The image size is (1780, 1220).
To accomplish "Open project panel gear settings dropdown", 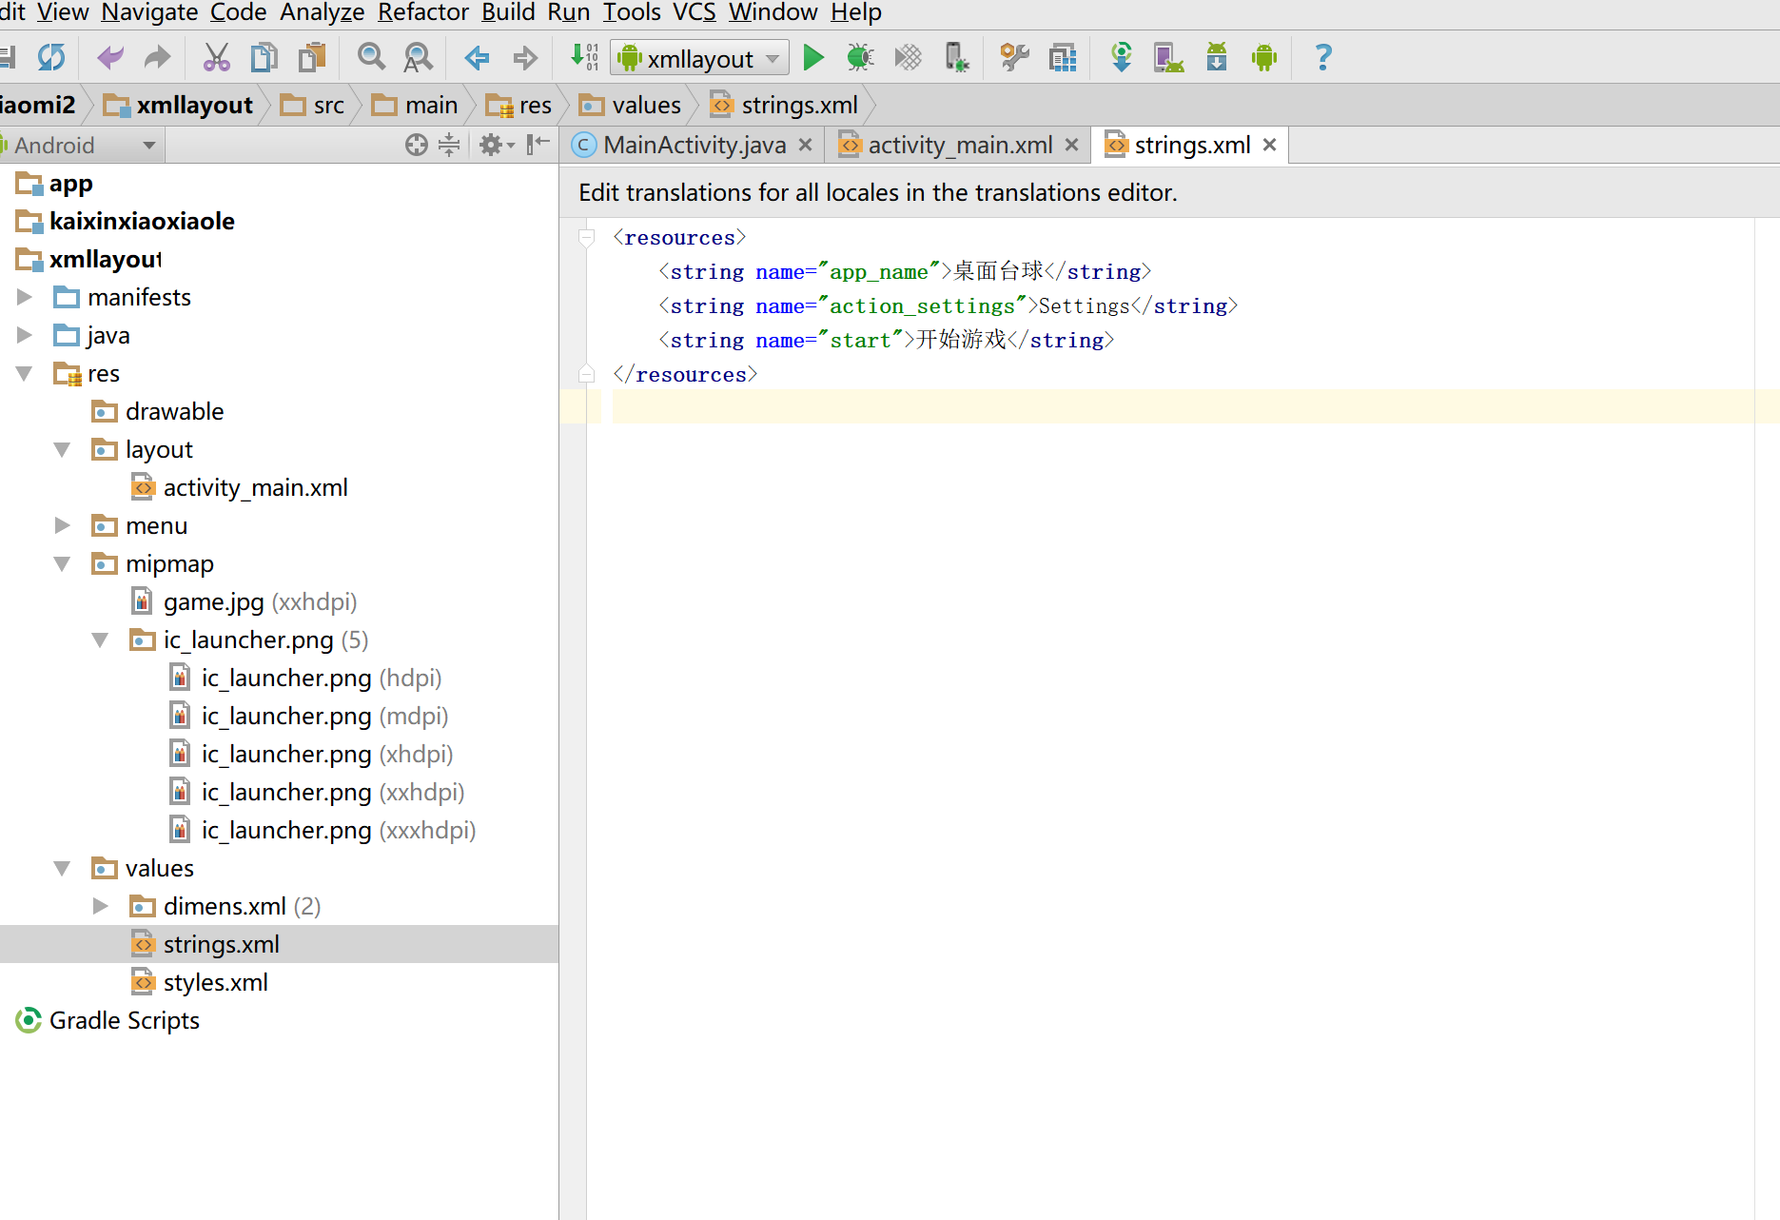I will tap(497, 145).
